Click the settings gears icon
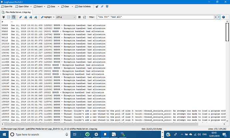The height and width of the screenshot is (138, 230). 97,6
